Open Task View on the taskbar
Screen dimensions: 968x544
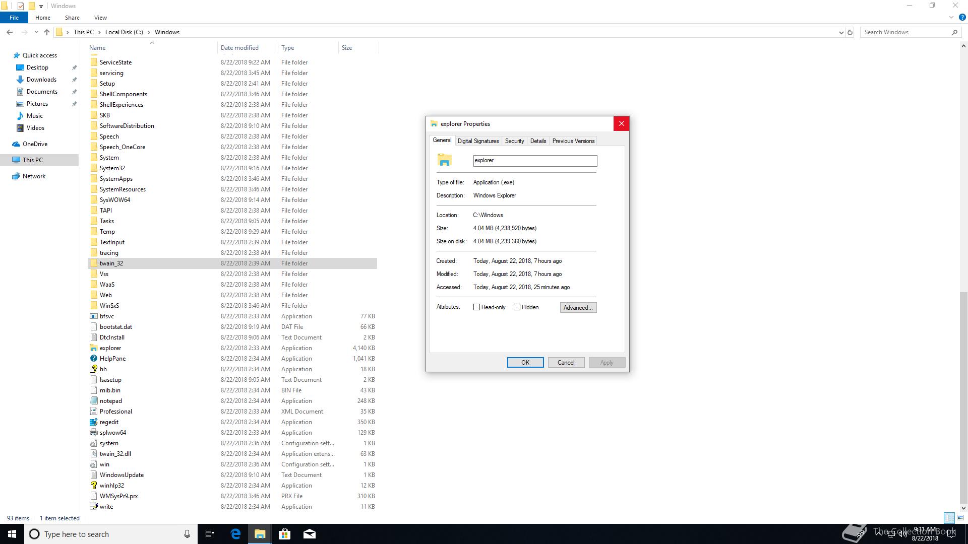[x=210, y=534]
